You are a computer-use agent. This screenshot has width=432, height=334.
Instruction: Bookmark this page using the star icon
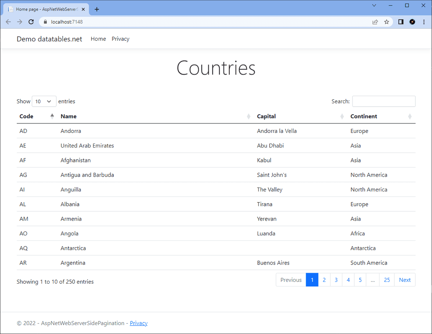click(387, 22)
